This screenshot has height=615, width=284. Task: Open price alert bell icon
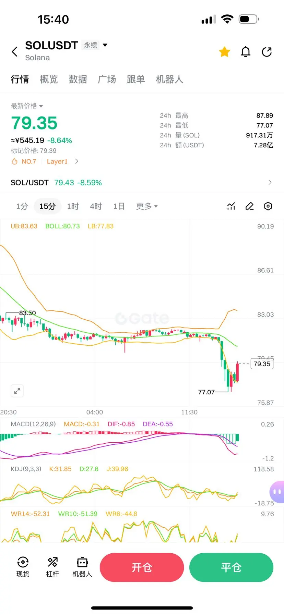[246, 52]
